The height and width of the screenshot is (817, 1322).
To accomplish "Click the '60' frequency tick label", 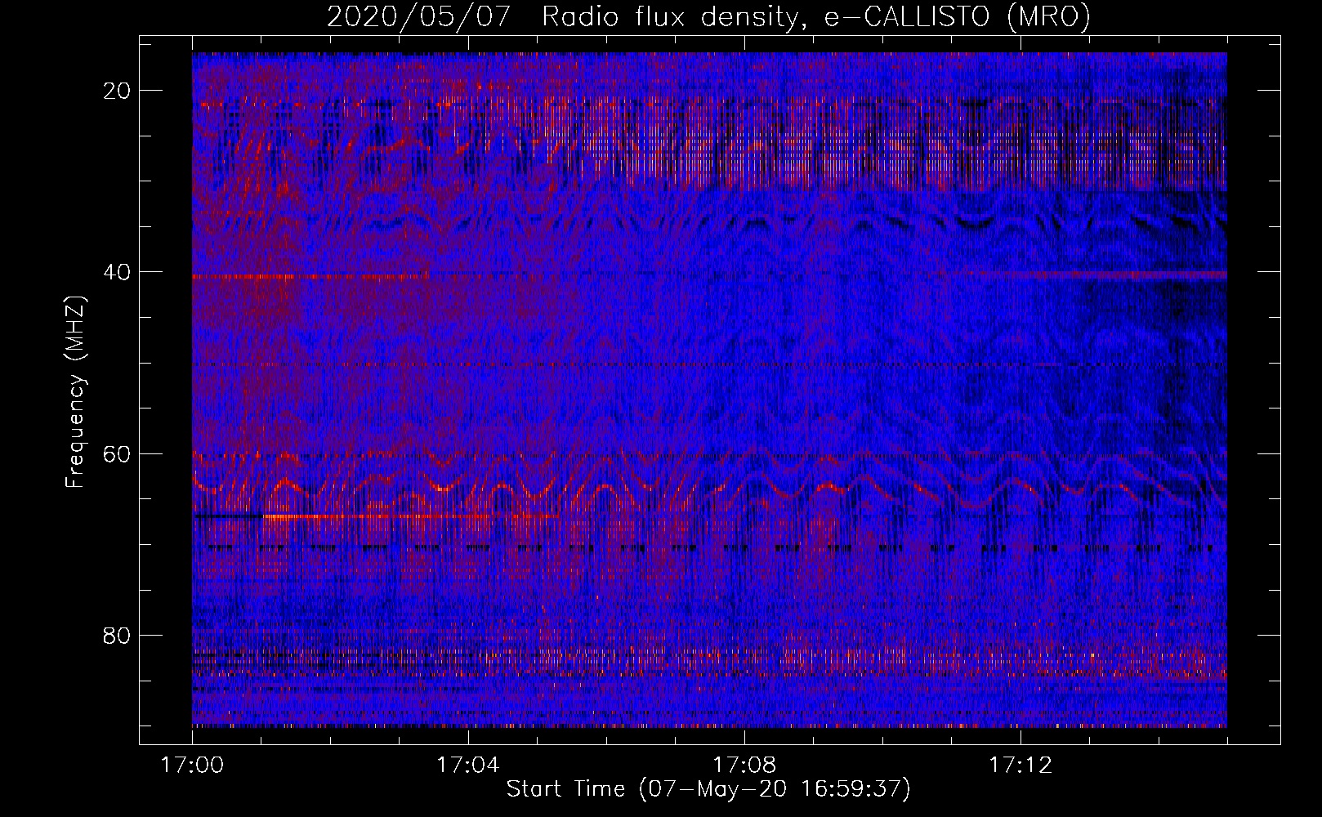I will [118, 453].
